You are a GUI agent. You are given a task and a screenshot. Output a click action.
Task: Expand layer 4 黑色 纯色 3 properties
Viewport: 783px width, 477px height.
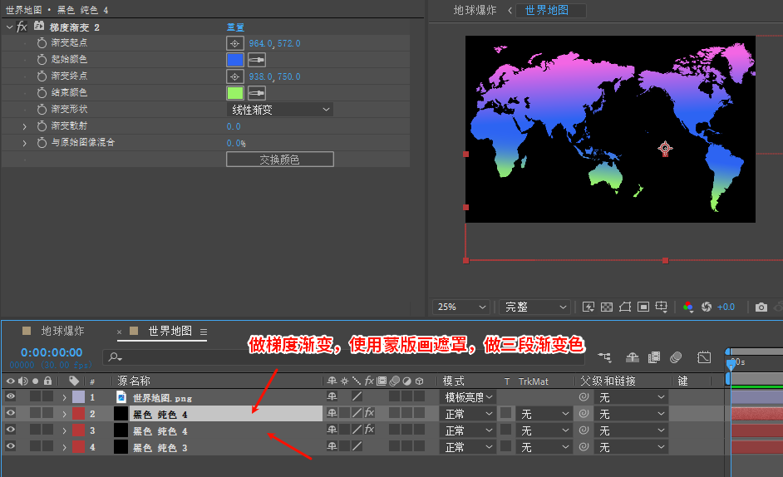click(x=64, y=447)
